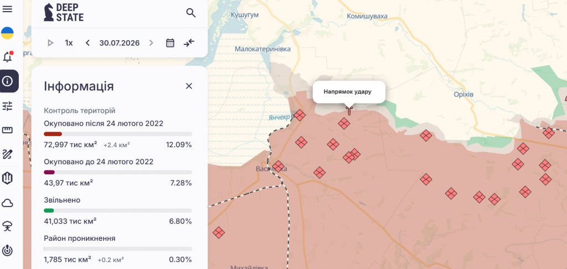Click the Малокатеринівка town label
The width and height of the screenshot is (567, 269).
pos(262,49)
